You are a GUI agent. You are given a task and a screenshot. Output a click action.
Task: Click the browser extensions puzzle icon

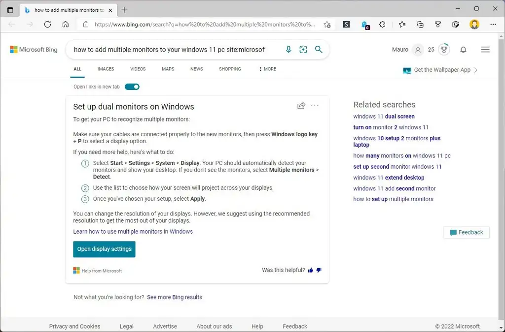coord(383,24)
